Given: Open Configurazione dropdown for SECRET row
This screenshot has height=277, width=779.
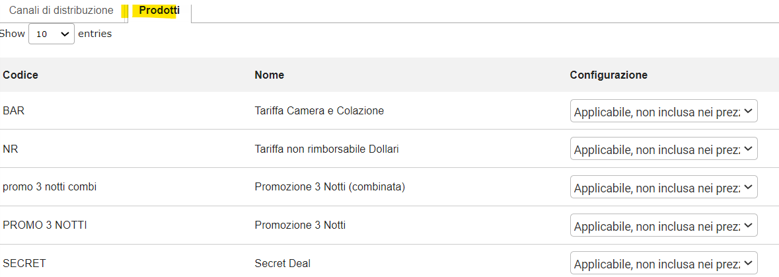Looking at the screenshot, I should tap(663, 264).
